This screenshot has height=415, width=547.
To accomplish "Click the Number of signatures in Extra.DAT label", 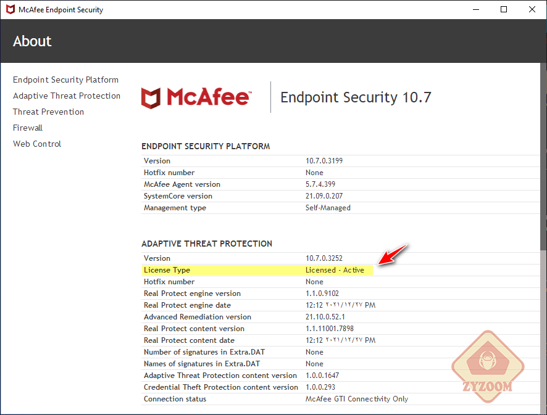I will click(204, 352).
